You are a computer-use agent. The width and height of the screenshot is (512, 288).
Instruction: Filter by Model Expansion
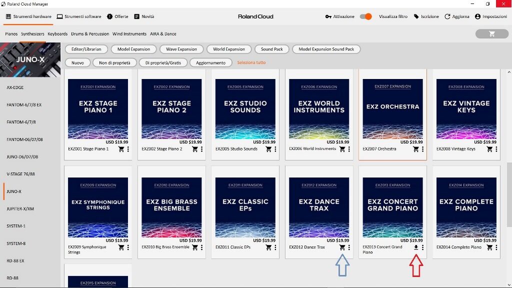(133, 49)
